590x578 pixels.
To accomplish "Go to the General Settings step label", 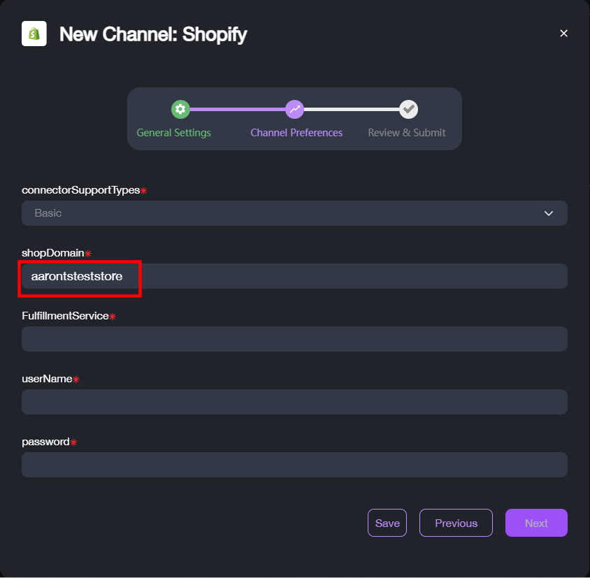I will coord(173,133).
